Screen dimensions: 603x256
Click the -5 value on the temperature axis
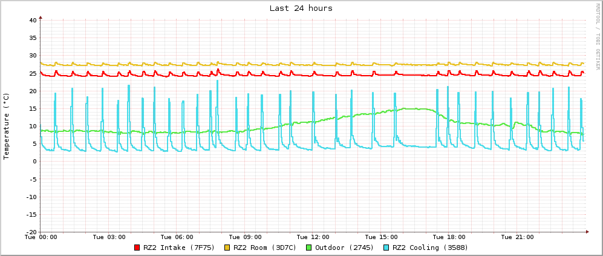33,179
